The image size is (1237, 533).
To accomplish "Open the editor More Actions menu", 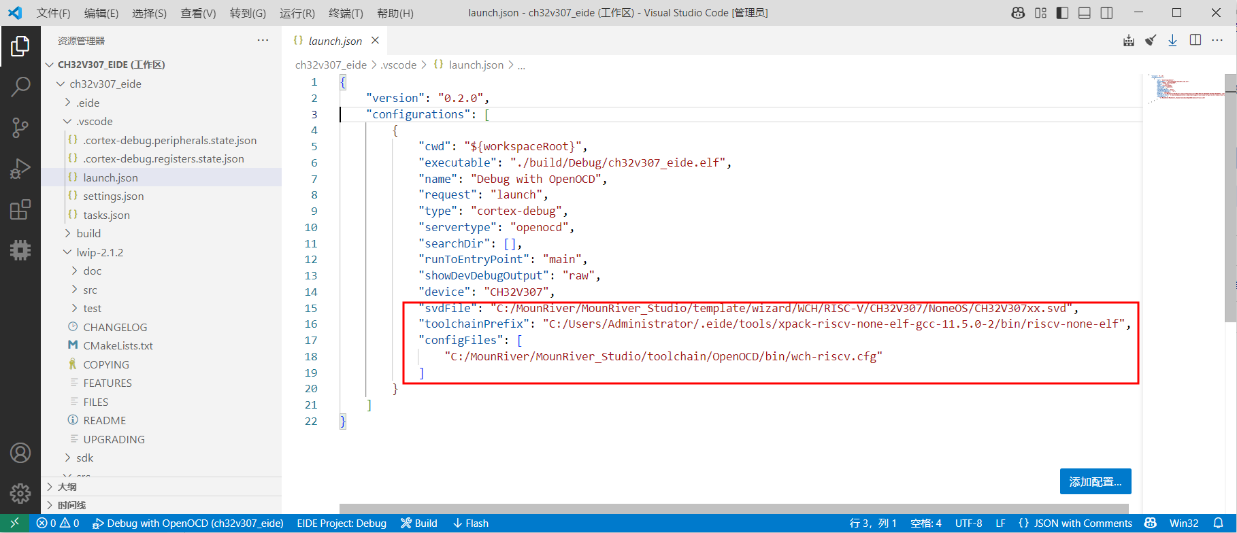I will pyautogui.click(x=1217, y=41).
